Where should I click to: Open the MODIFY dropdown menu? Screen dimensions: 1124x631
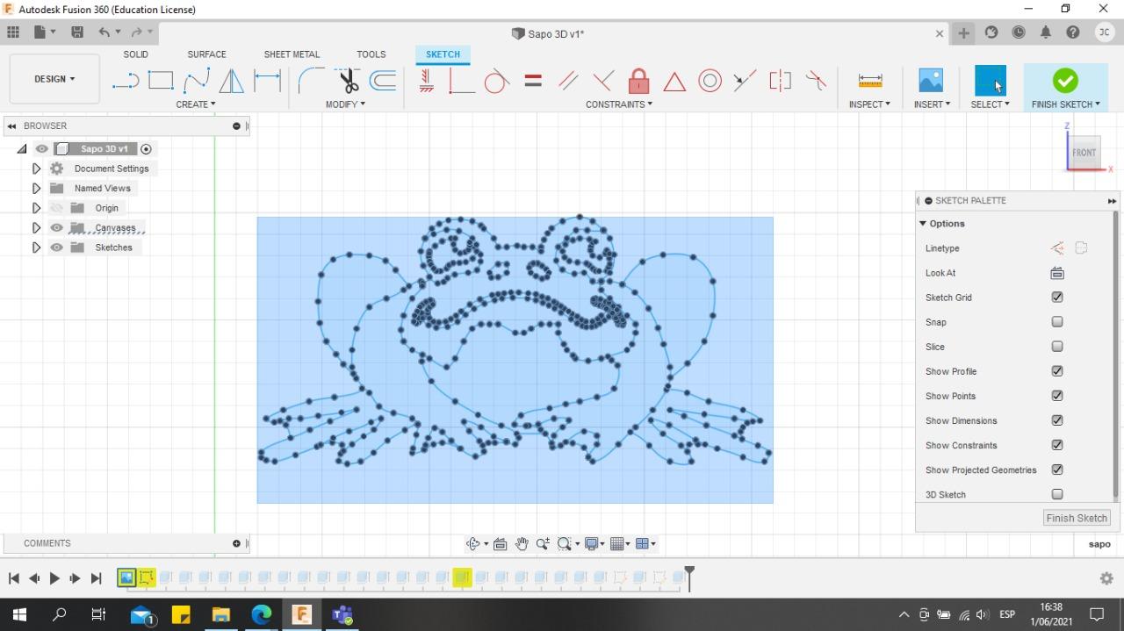coord(345,104)
